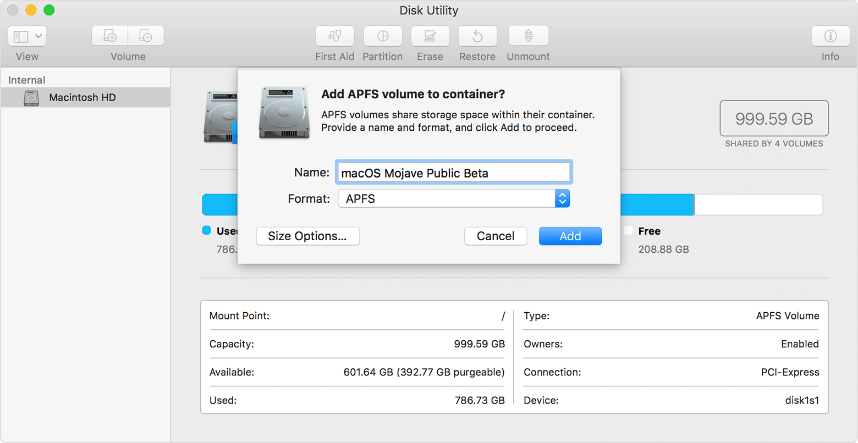Open the View sidebar options icon
Screen dimensions: 858x443
21,36
